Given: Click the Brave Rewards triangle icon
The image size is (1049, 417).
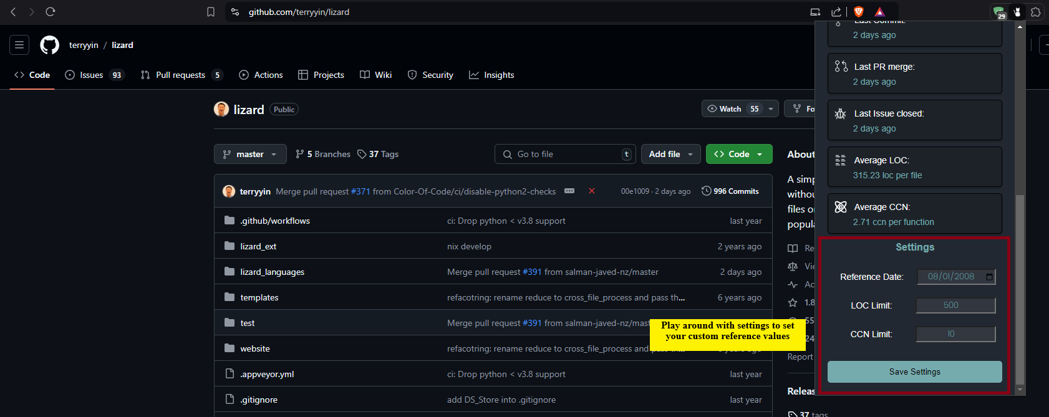Looking at the screenshot, I should tap(879, 12).
